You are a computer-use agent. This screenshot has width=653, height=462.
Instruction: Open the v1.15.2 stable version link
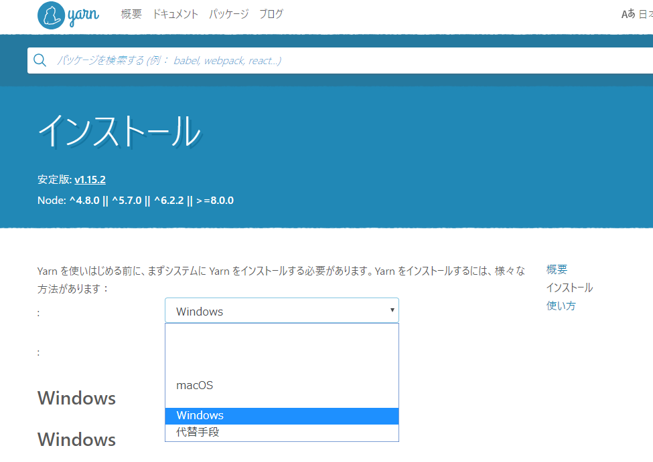tap(90, 180)
